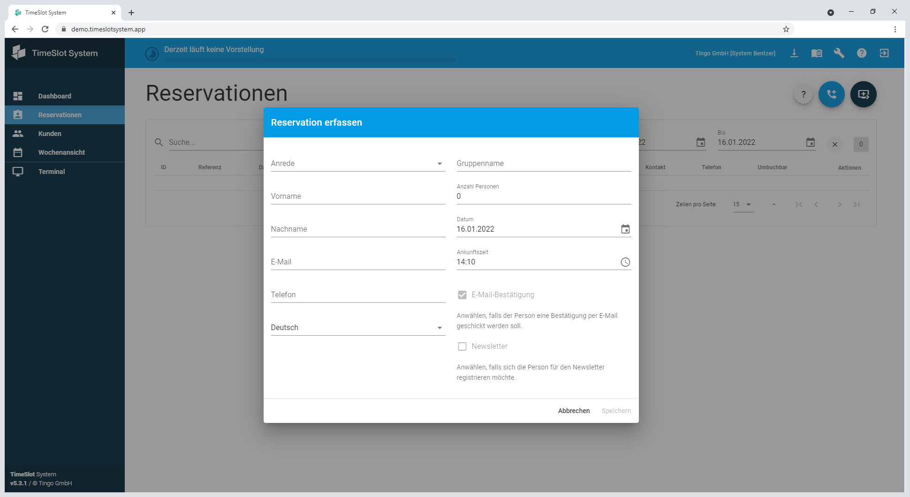Open the manual book icon in header
The height and width of the screenshot is (497, 910).
point(817,53)
